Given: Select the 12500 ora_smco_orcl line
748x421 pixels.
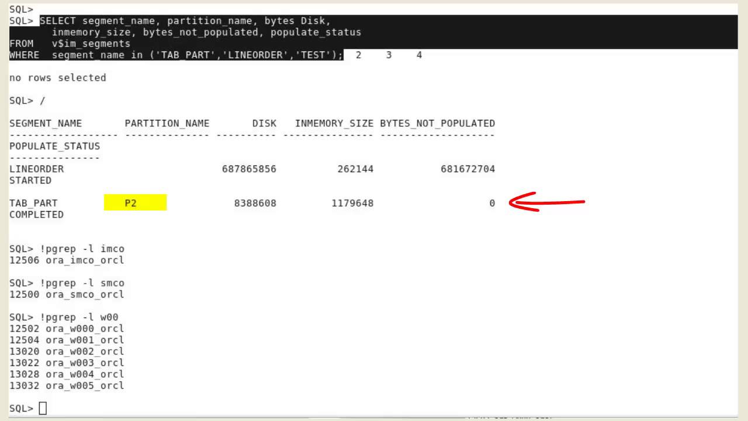Looking at the screenshot, I should (x=67, y=295).
